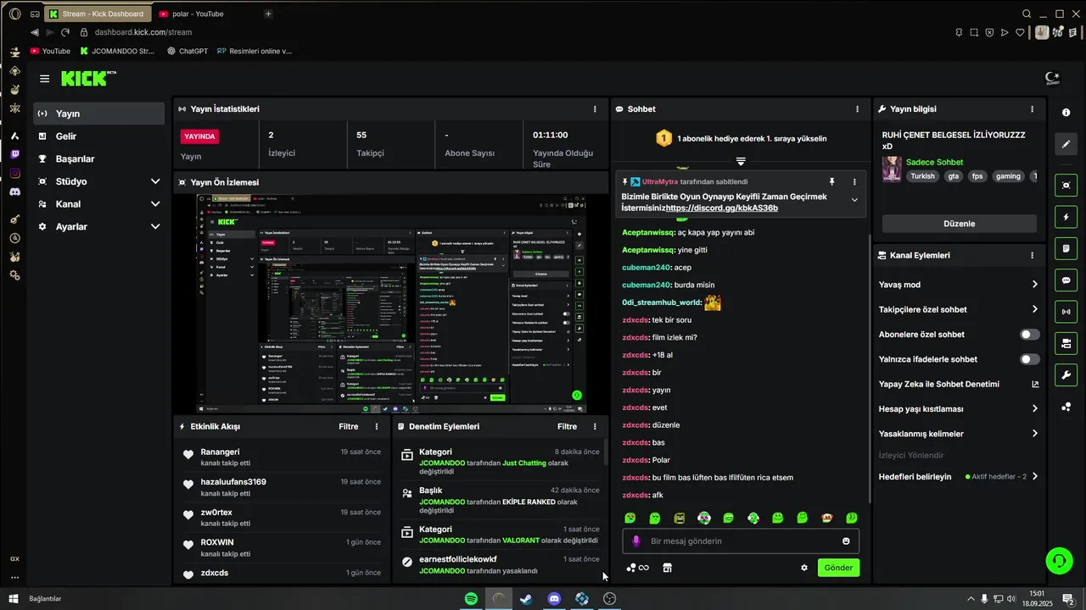Viewport: 1086px width, 610px height.
Task: Select Başarılar in the sidebar
Action: [x=99, y=159]
